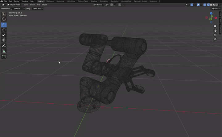
Task: Open the Object Mode dropdown
Action: [x=14, y=5]
